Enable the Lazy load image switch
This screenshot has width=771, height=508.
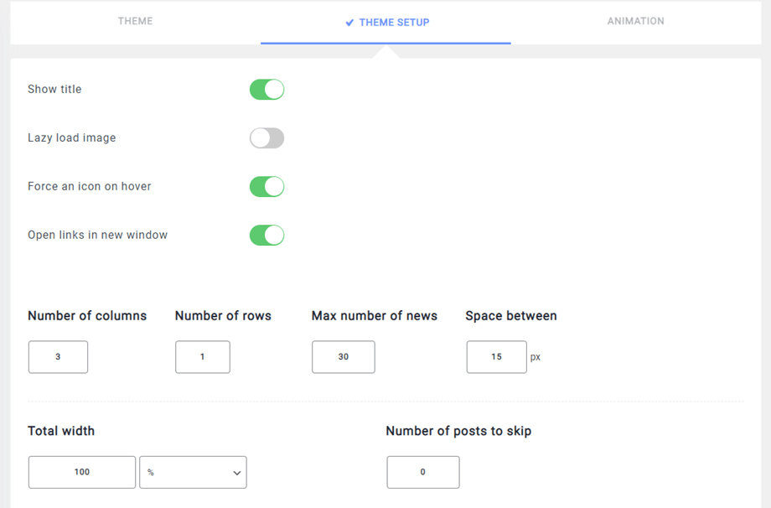(266, 138)
